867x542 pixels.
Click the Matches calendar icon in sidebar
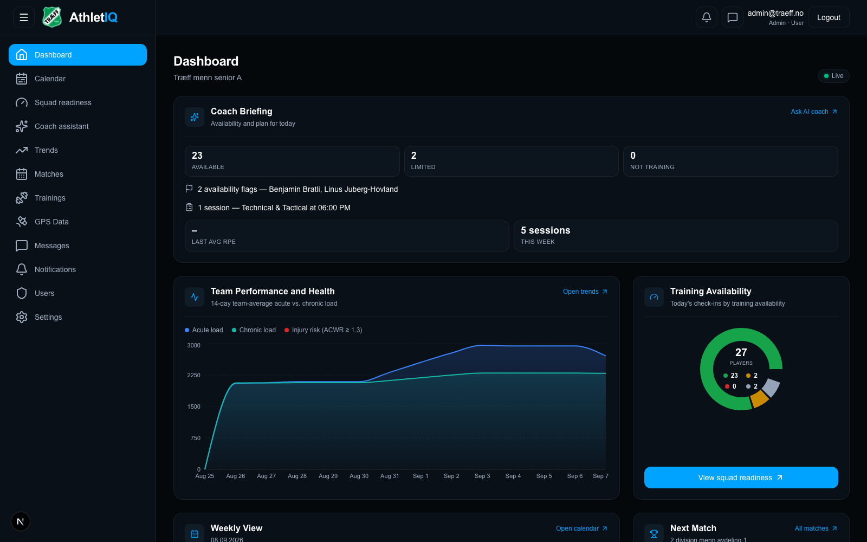[22, 174]
